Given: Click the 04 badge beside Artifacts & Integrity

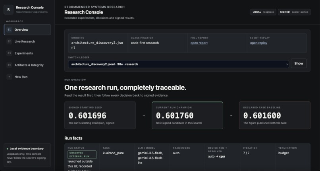Looking at the screenshot, I should point(9,65).
